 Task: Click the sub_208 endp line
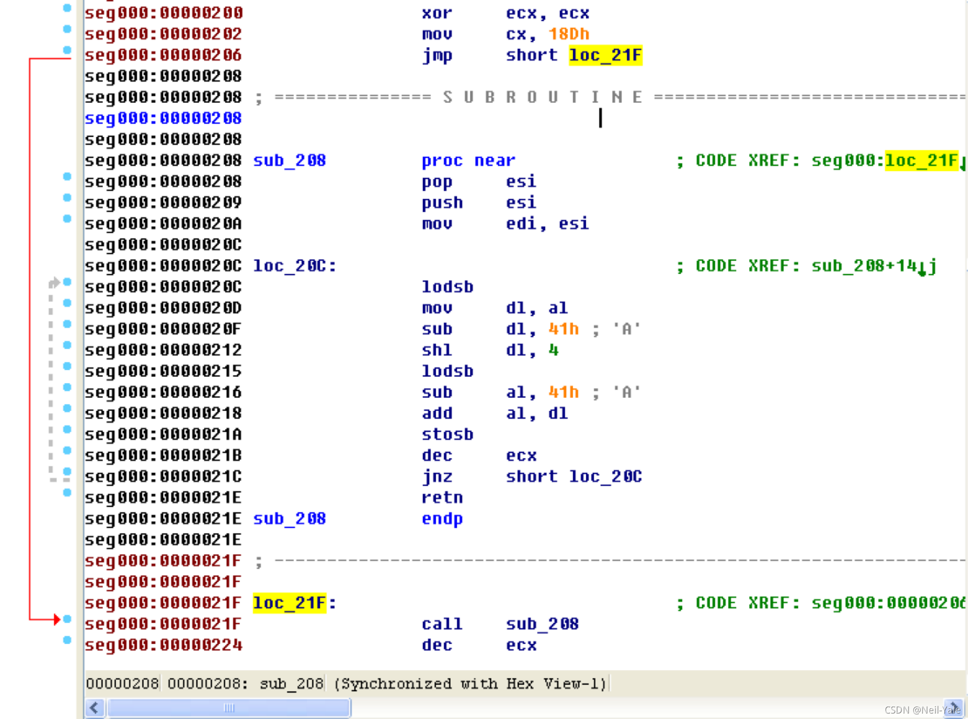coord(358,518)
